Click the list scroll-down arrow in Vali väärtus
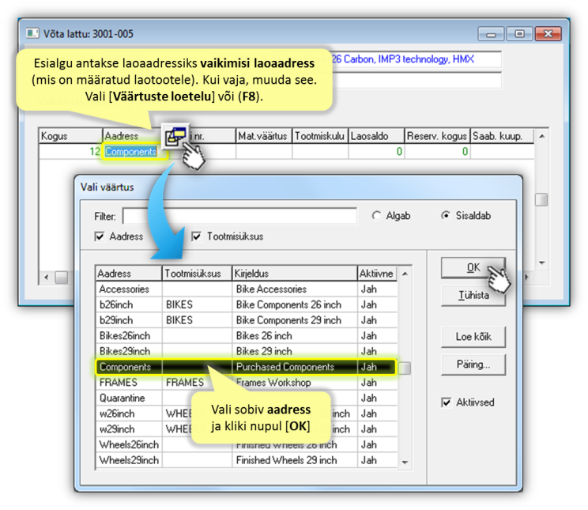The height and width of the screenshot is (510, 588). [405, 463]
